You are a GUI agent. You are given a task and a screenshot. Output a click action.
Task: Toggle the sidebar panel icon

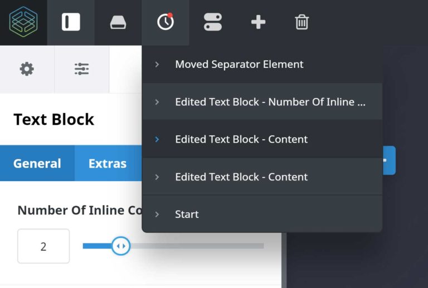coord(71,22)
